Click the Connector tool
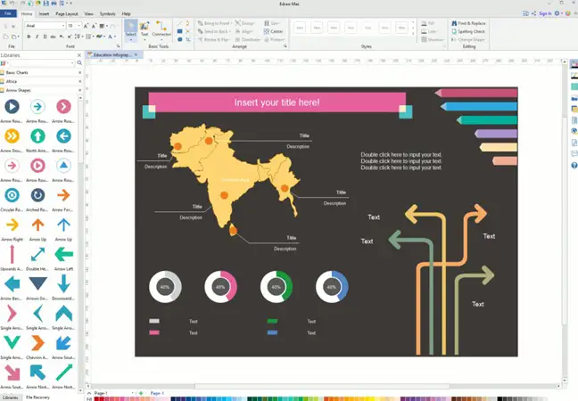Image resolution: width=578 pixels, height=401 pixels. (161, 33)
